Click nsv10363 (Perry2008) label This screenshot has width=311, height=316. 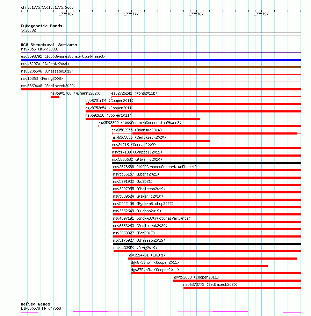(x=42, y=78)
